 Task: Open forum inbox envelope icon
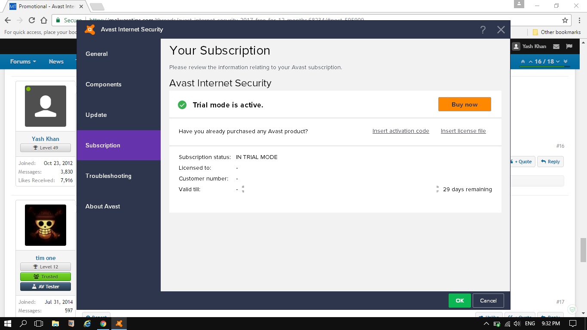556,46
